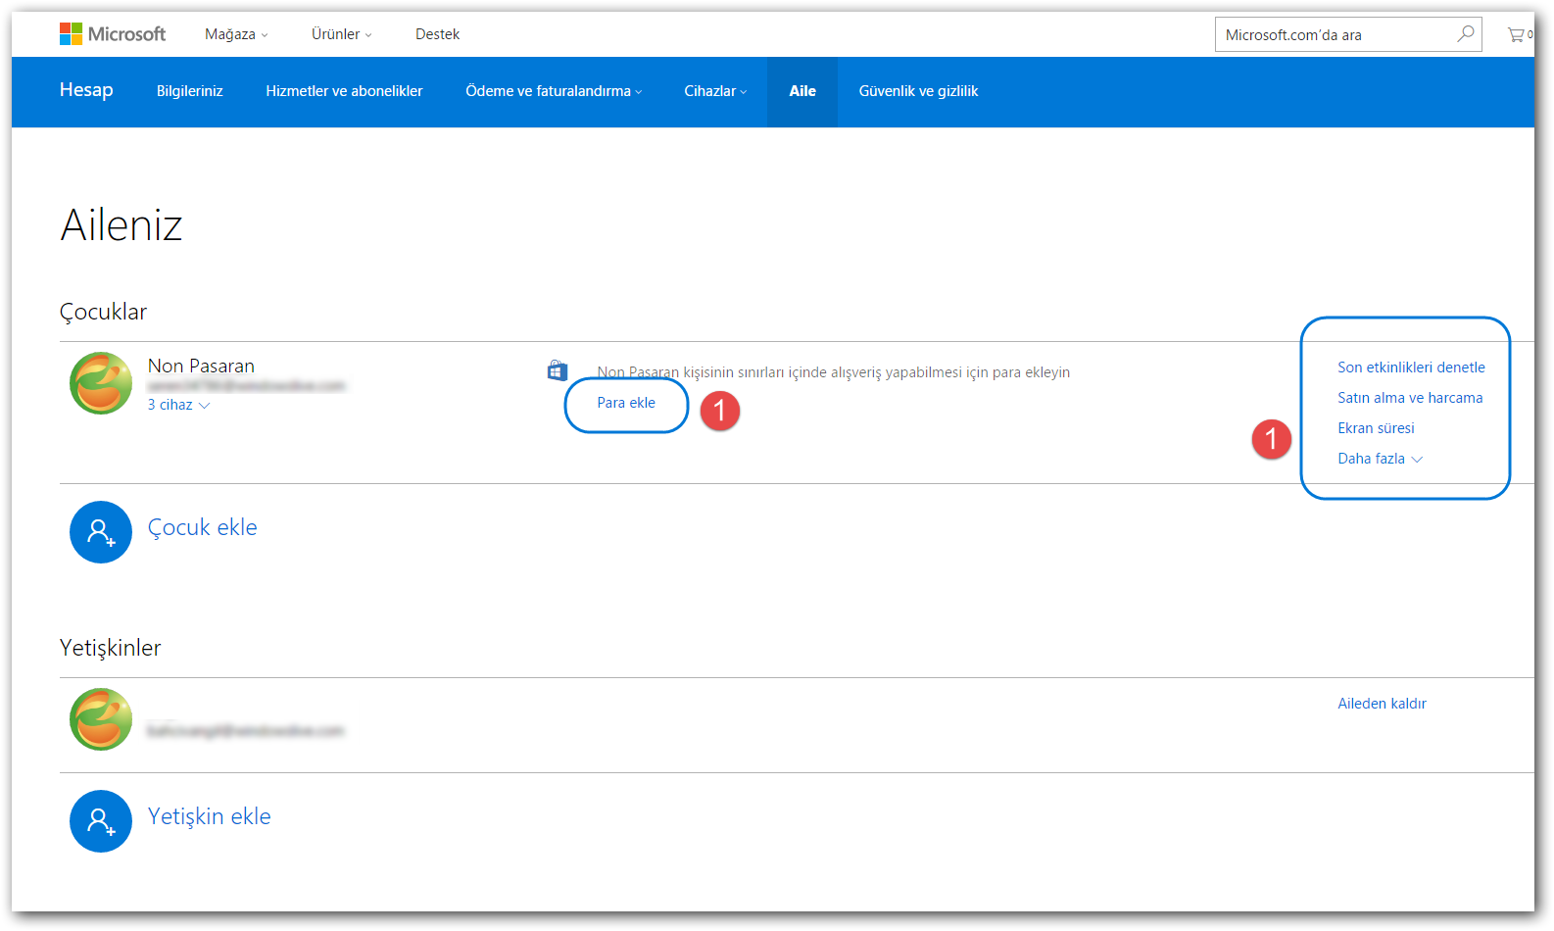Click the Çocuk ekle link text
Screen dimensions: 1554x931
click(202, 527)
